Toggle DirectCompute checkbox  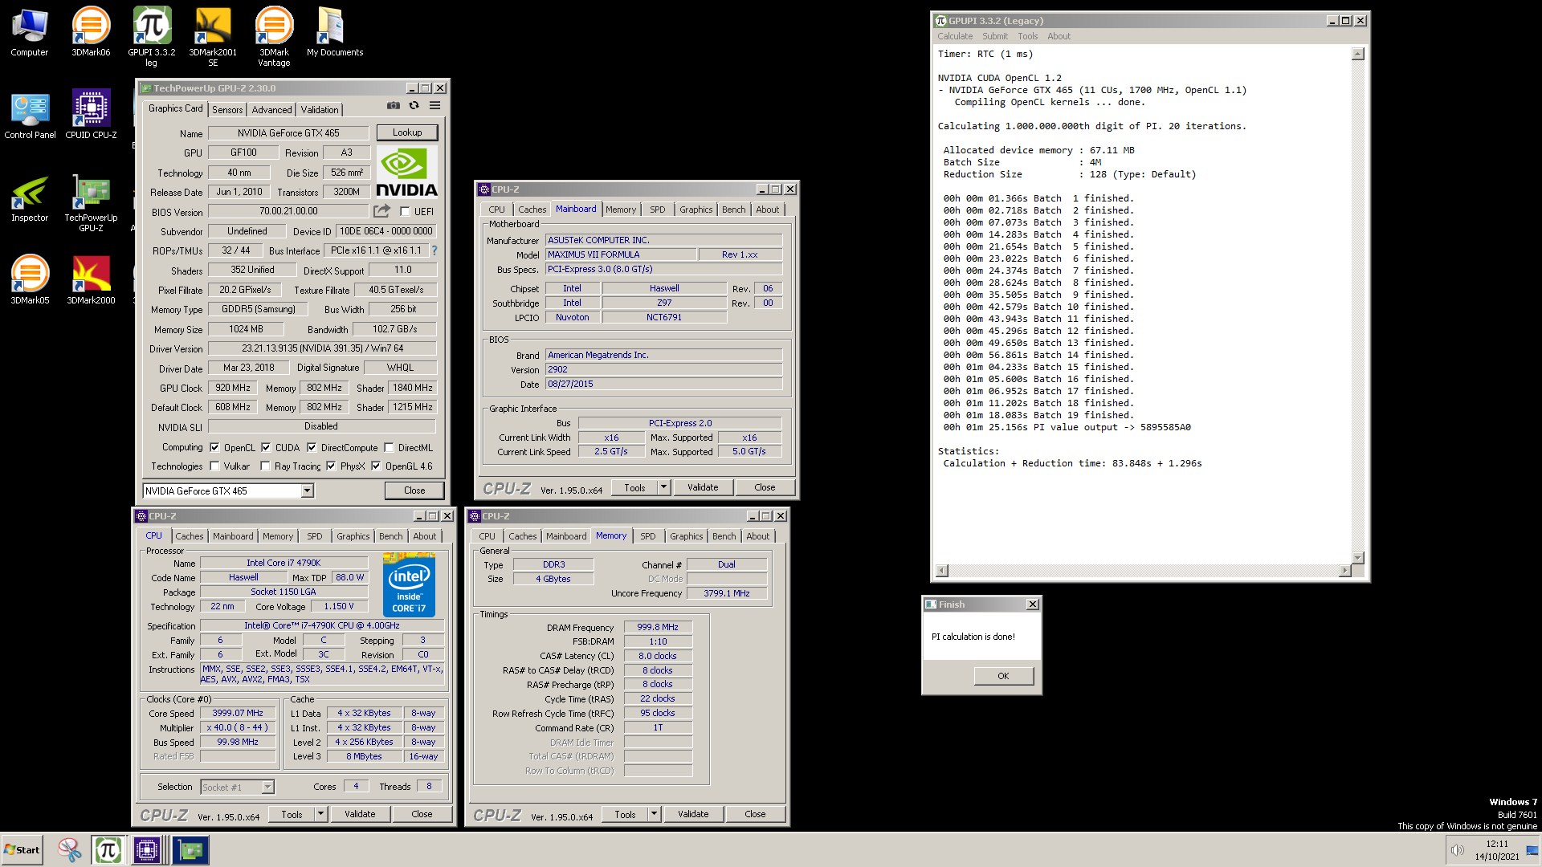[x=312, y=448]
